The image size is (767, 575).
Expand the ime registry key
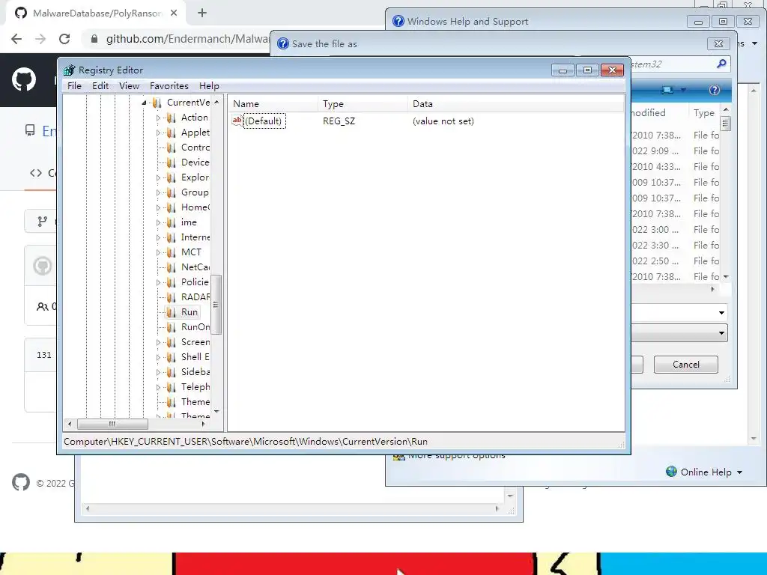point(158,222)
